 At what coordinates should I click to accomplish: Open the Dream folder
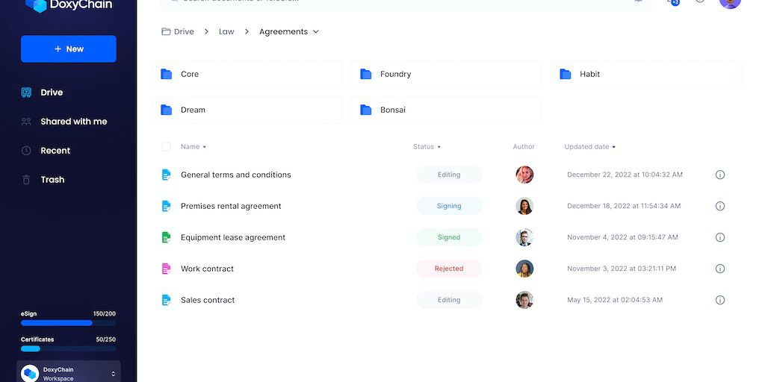click(x=247, y=110)
